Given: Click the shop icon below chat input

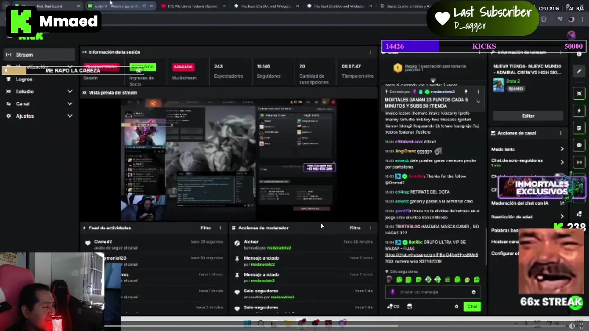Looking at the screenshot, I should [410, 307].
